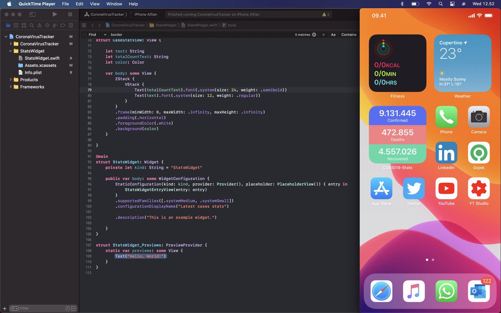Open WhatsApp from the iPhone dock
Image resolution: width=501 pixels, height=313 pixels.
(446, 291)
